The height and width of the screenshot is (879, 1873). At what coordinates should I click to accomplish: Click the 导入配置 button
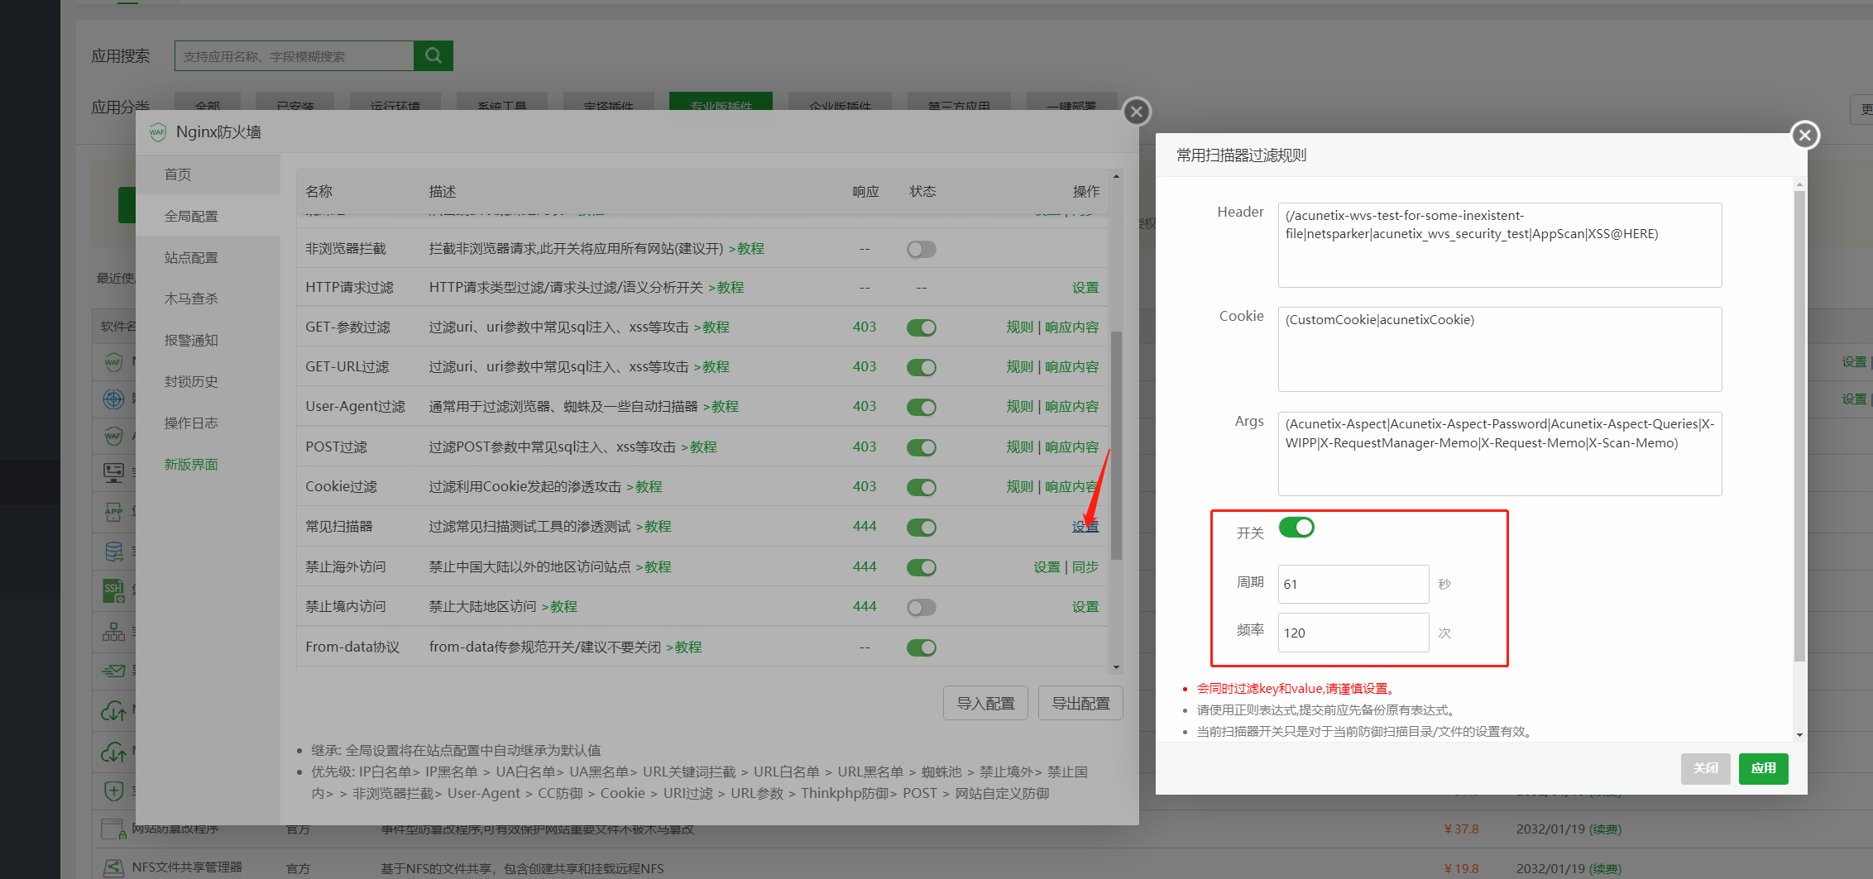click(985, 703)
